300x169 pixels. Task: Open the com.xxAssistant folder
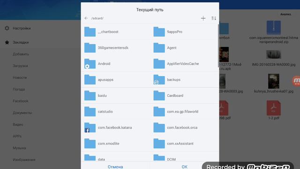(184, 143)
